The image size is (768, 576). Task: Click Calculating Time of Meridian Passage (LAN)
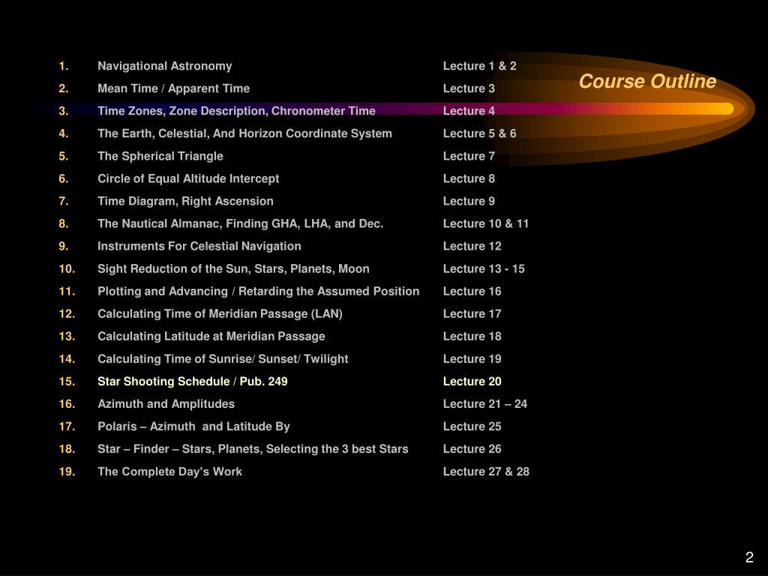point(220,314)
